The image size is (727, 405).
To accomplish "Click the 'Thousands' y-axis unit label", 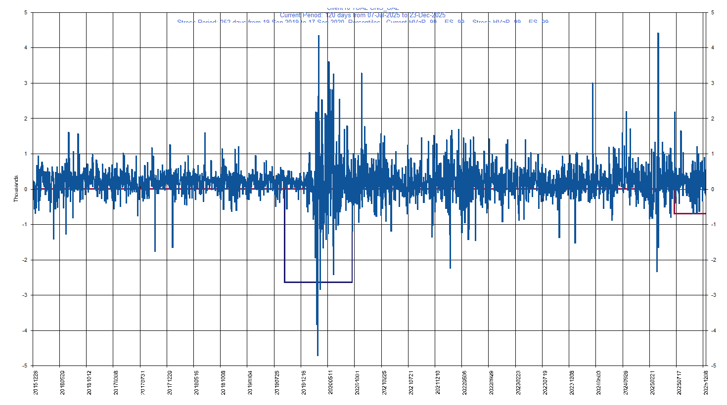I will pyautogui.click(x=16, y=189).
